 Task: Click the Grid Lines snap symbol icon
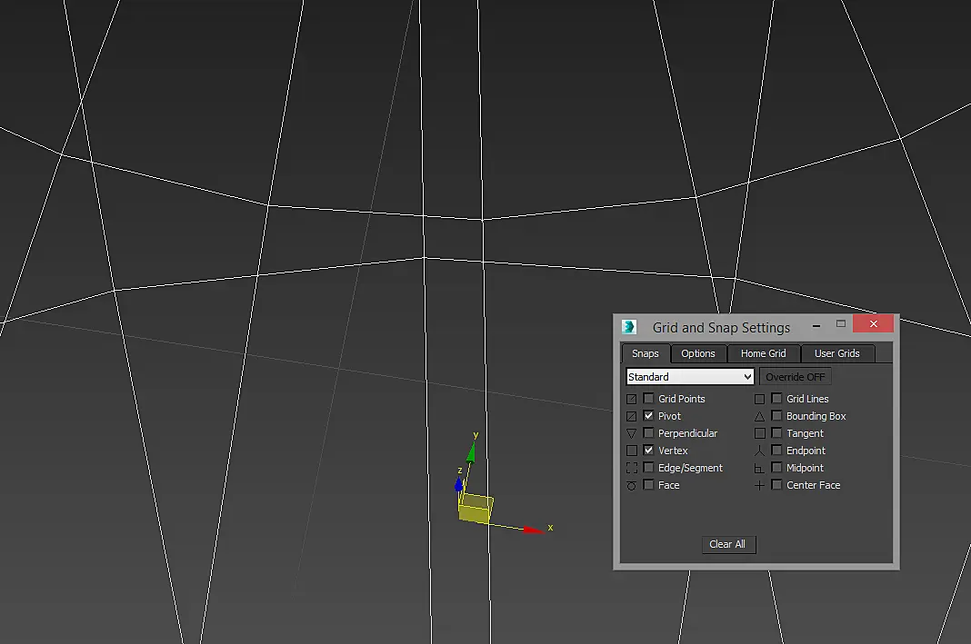(760, 399)
